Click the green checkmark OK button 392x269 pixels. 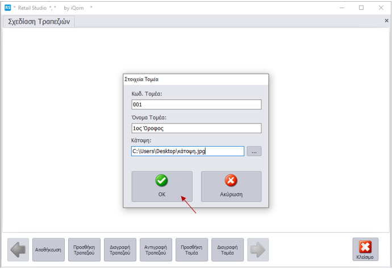(x=162, y=187)
